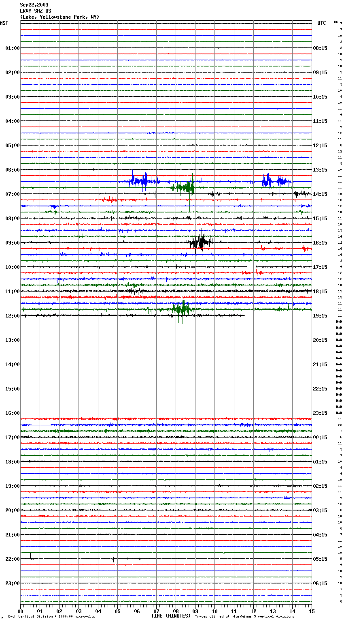
Task: Click the 18:15 UTC time label
Action: (320, 292)
